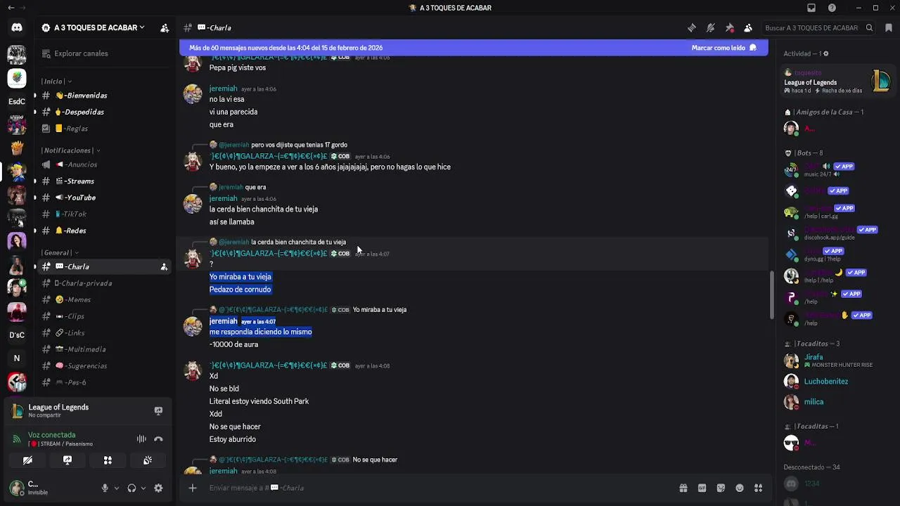
Task: Click the gift icon in message bar
Action: [683, 488]
